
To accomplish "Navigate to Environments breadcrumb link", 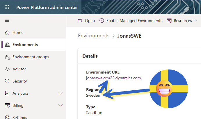I will click(x=94, y=36).
